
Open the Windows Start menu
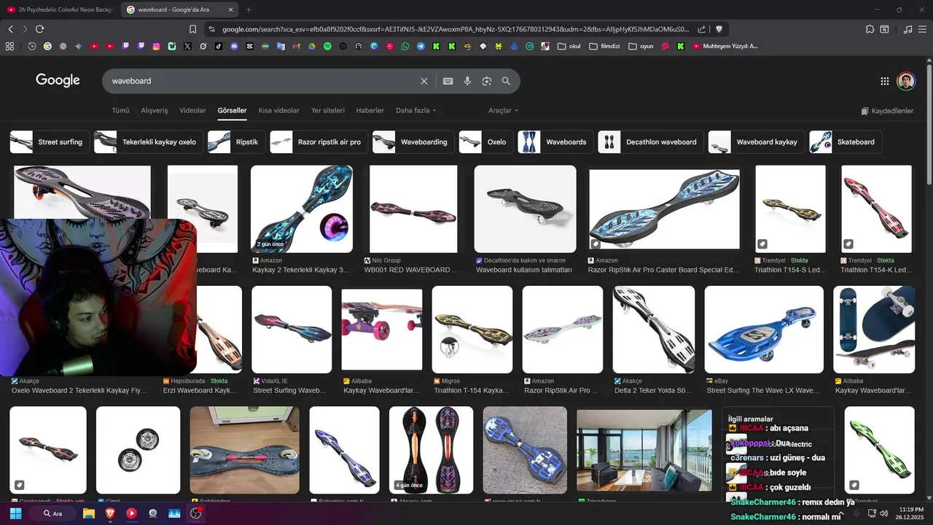15,513
